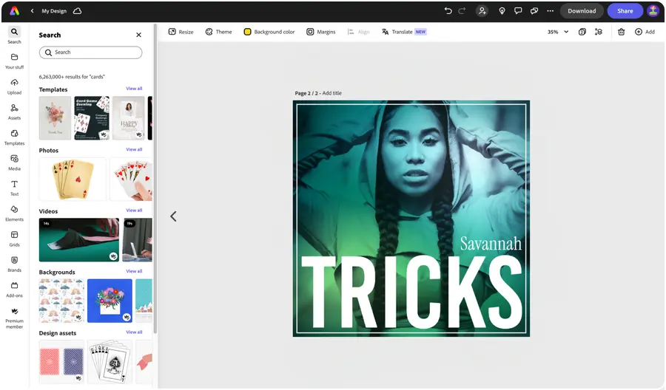Select the 14s green table card video
The height and width of the screenshot is (390, 666).
click(79, 240)
